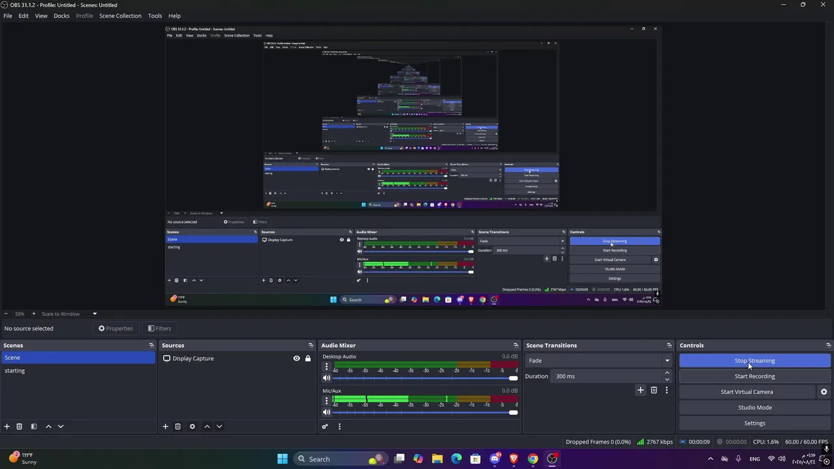Viewport: 834px width, 469px height.
Task: Click 'Dropped Frames 0 (0.0%)' status
Action: point(598,442)
